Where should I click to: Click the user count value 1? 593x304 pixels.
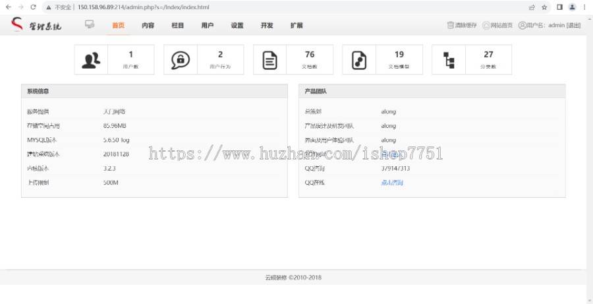(x=131, y=55)
